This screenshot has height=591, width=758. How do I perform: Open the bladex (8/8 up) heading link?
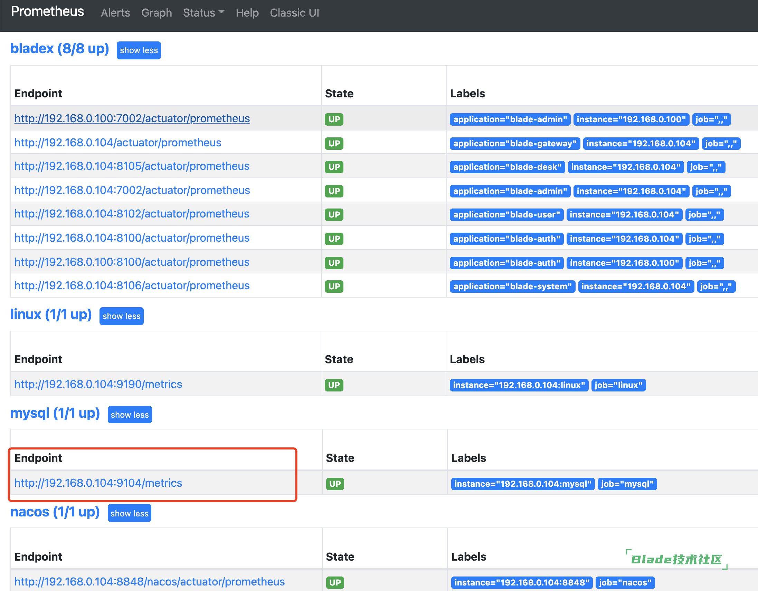click(60, 49)
